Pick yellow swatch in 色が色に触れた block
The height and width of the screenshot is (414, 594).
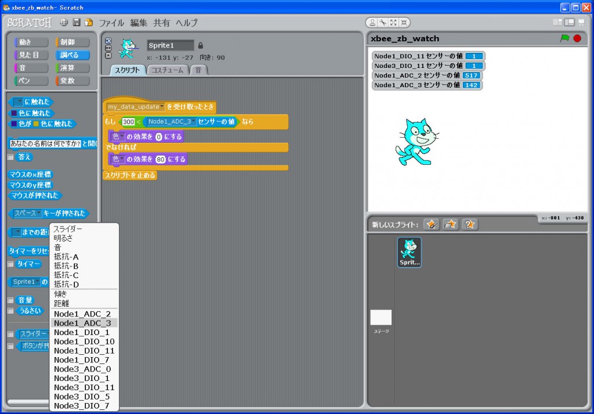tap(36, 124)
